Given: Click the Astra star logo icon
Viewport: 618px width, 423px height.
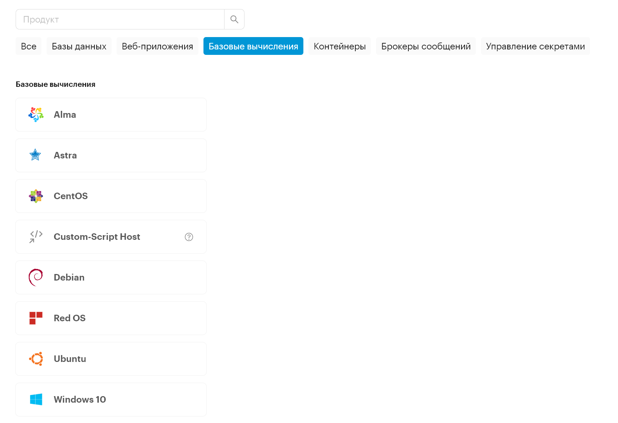Looking at the screenshot, I should (35, 155).
